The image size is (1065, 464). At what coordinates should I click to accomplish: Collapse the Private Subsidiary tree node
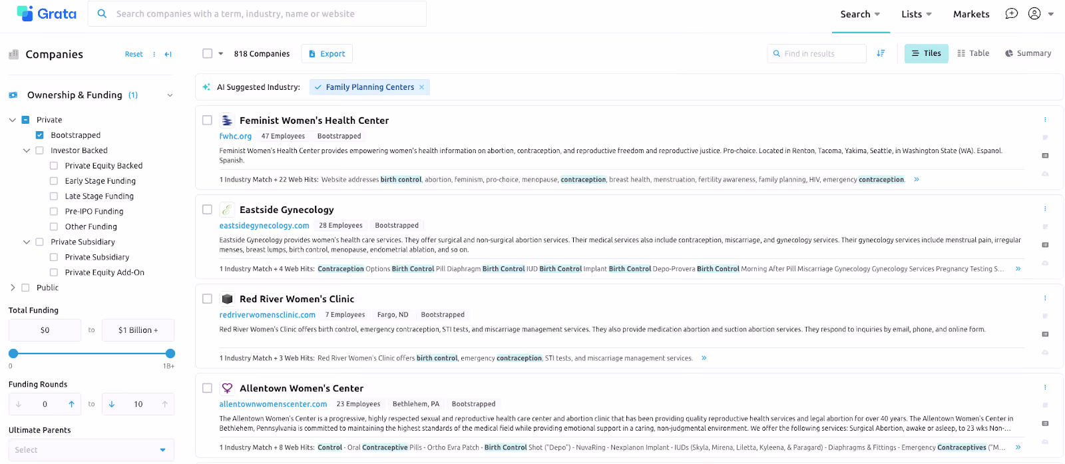point(27,242)
